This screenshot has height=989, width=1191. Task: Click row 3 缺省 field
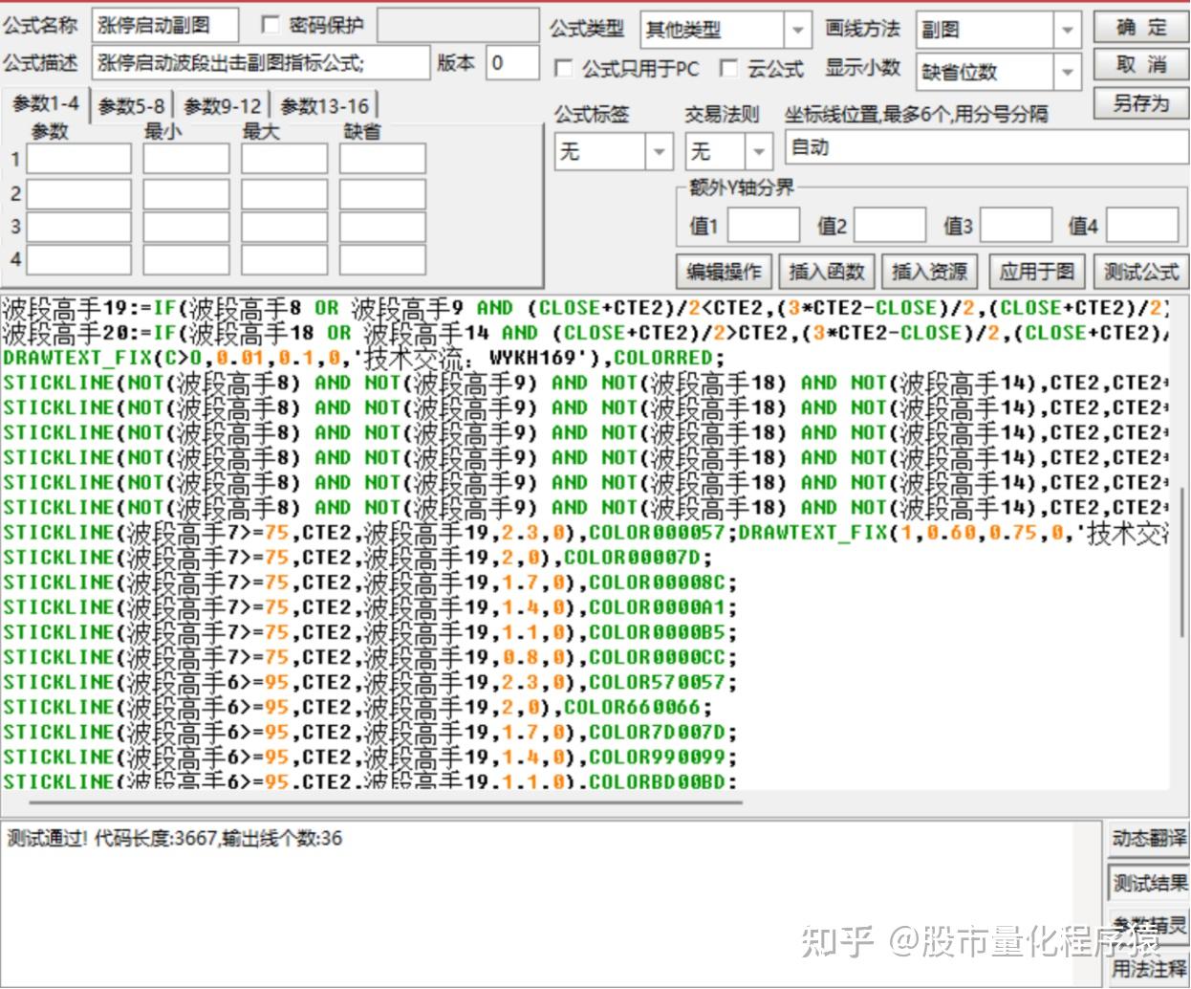coord(382,228)
